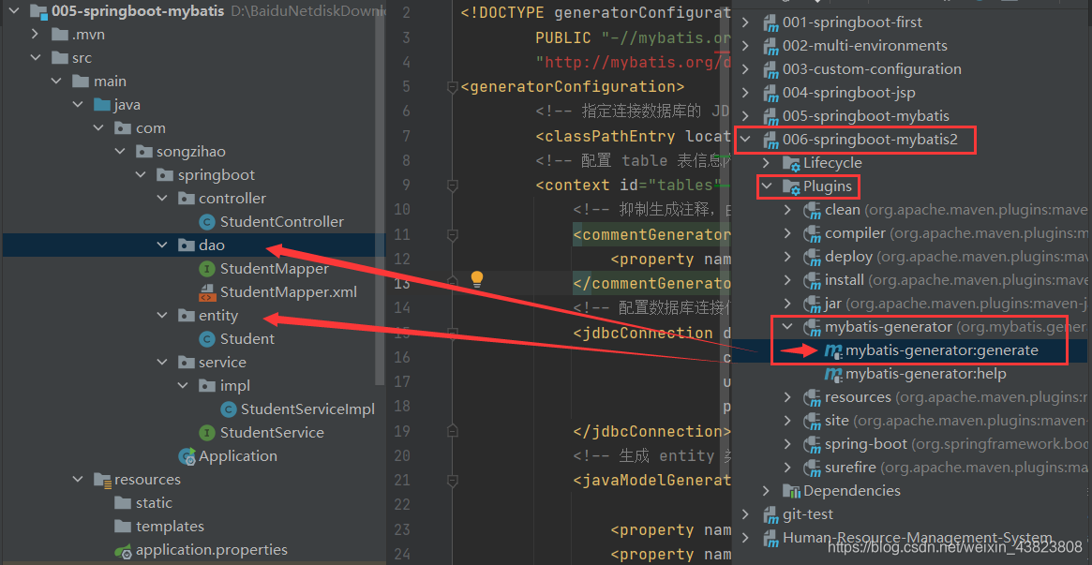This screenshot has height=565, width=1092.
Task: Expand the .mvn folder
Action: (35, 34)
